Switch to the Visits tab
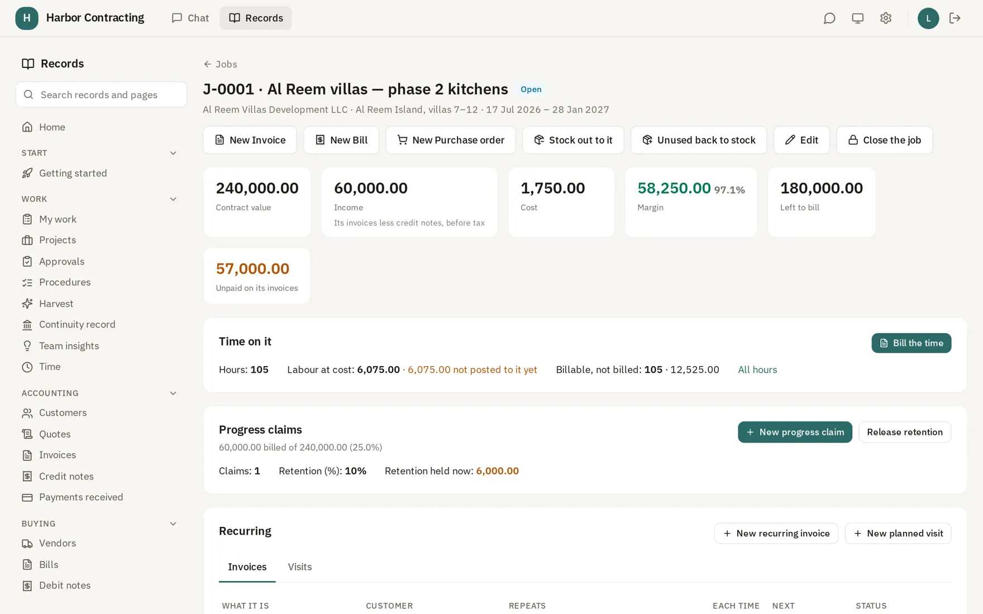 (300, 567)
